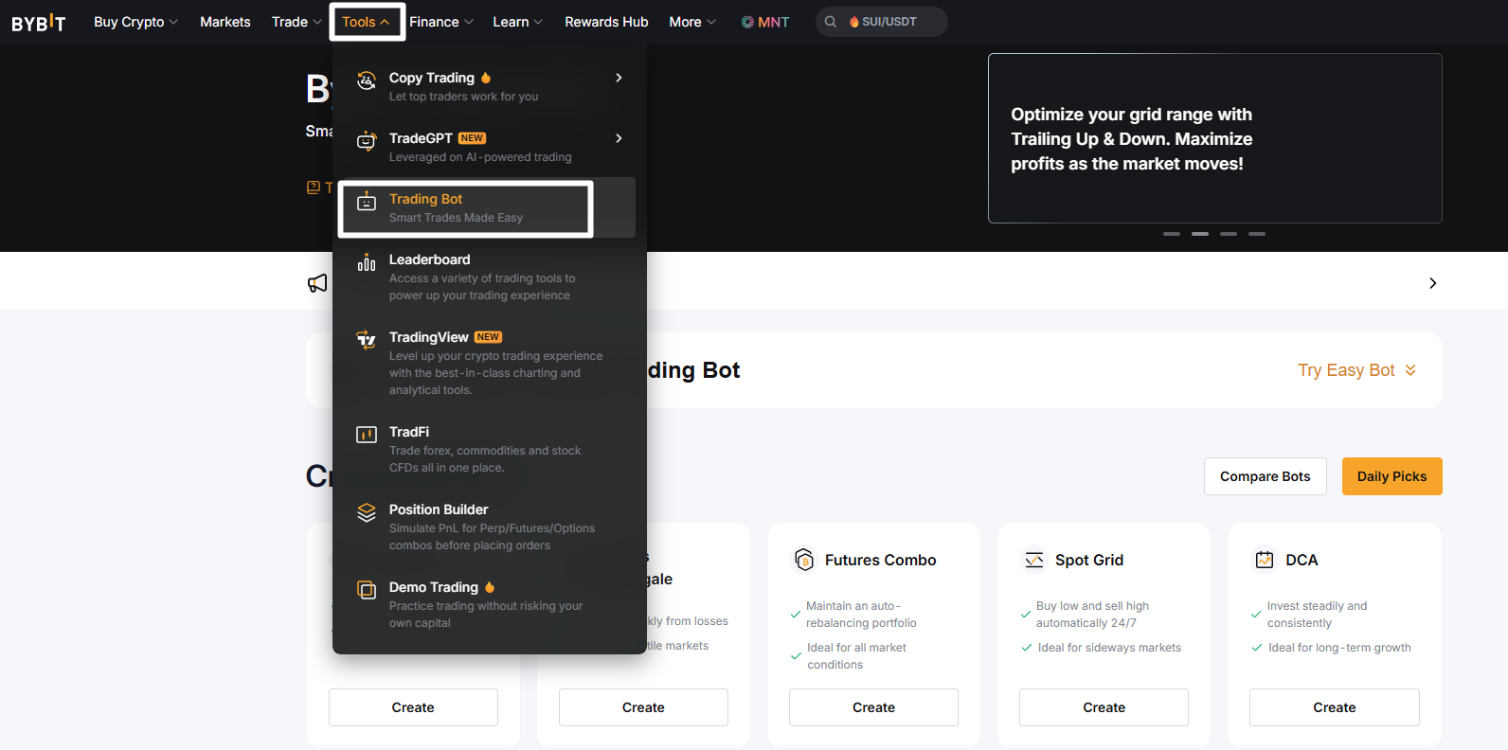Image resolution: width=1508 pixels, height=750 pixels.
Task: Click "Ideal for sideways markets" text
Action: [x=1109, y=648]
